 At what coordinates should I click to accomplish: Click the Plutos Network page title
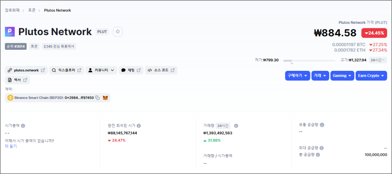pyautogui.click(x=55, y=32)
